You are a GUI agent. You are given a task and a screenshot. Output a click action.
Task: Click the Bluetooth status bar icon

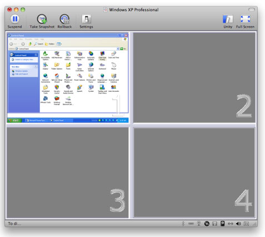click(x=183, y=224)
